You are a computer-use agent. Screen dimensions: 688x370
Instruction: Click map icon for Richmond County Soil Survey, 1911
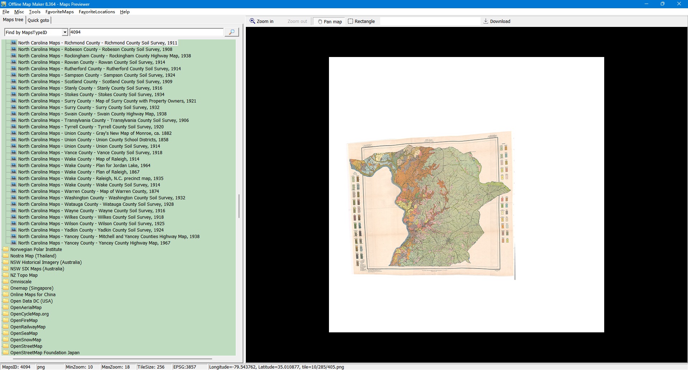(x=14, y=43)
